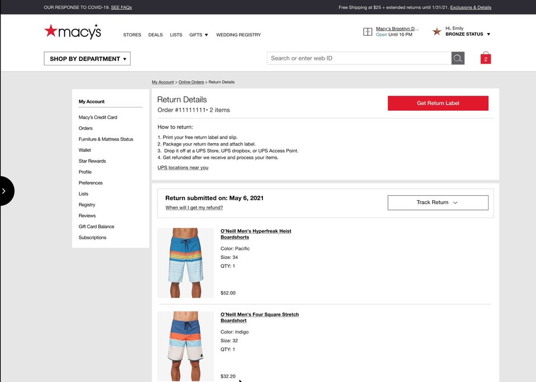Screen dimensions: 536x382
Task: Click the search magnifier icon
Action: (458, 58)
